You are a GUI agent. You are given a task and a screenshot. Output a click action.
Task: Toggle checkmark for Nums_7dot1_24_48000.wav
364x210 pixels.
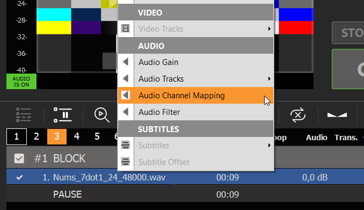pyautogui.click(x=19, y=177)
